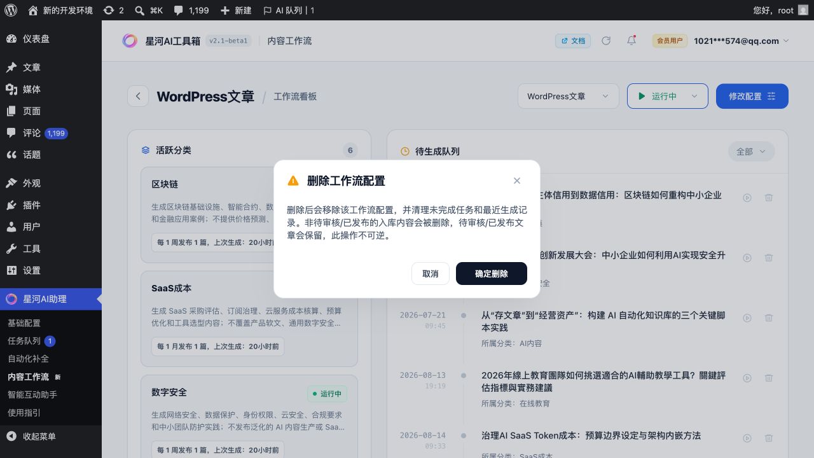Run the 2026年線上教育團隊 queue item
The height and width of the screenshot is (458, 814).
(747, 378)
